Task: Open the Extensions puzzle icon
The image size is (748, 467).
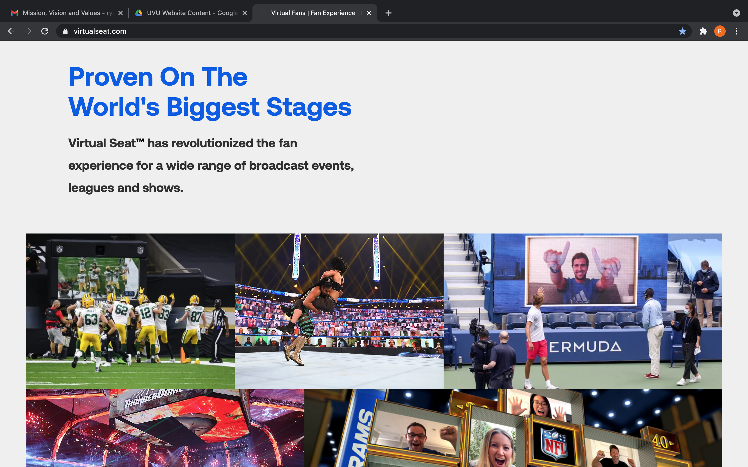Action: (x=703, y=31)
